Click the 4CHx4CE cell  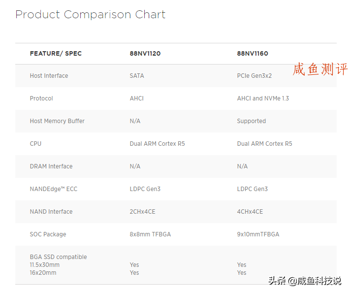point(250,212)
